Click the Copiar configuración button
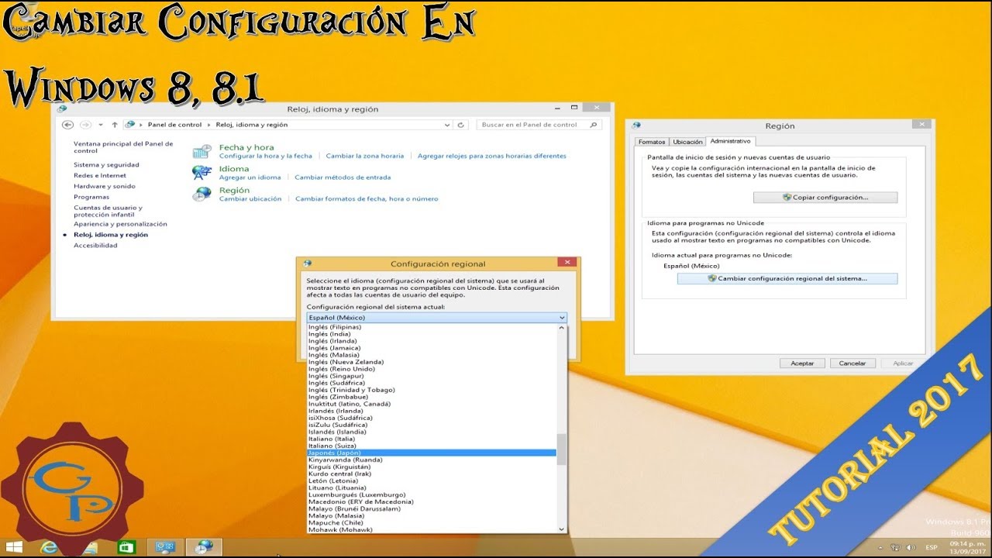 [825, 198]
